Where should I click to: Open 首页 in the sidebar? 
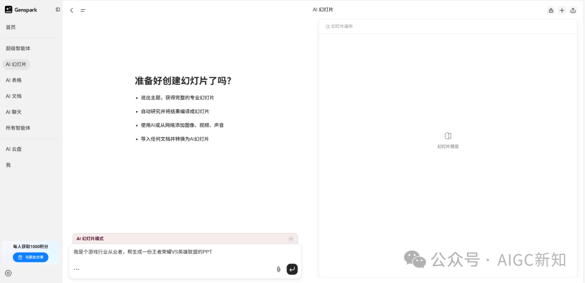(x=11, y=27)
